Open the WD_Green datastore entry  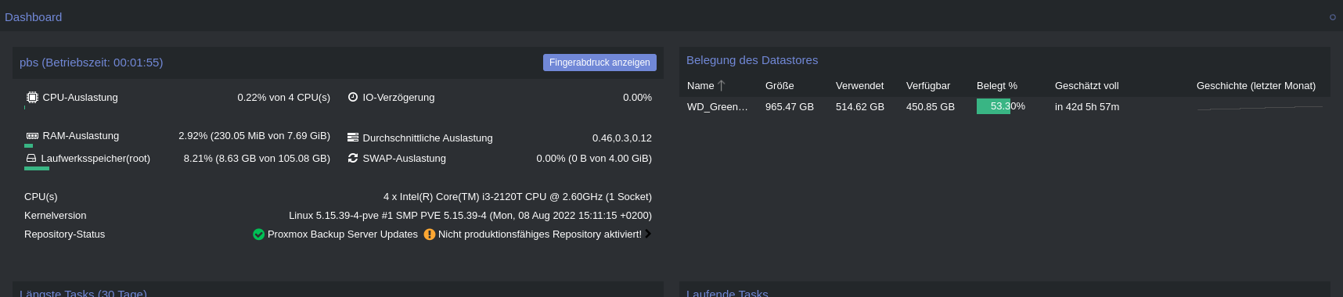click(x=718, y=107)
